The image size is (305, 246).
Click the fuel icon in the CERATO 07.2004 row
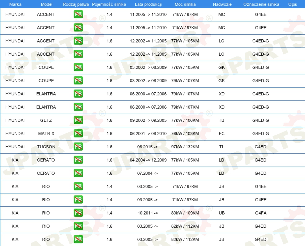click(x=78, y=173)
